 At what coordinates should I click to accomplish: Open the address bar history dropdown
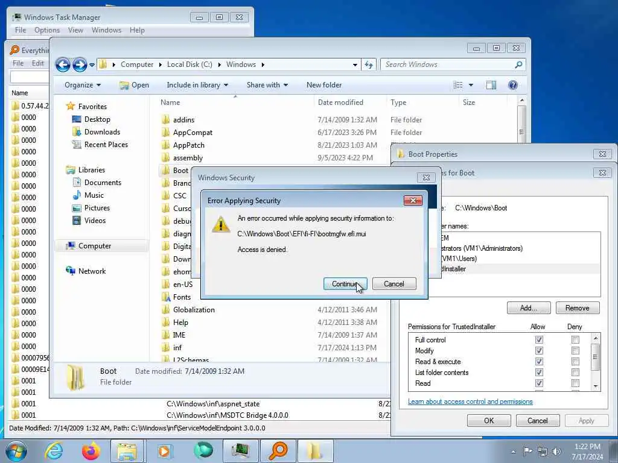(355, 65)
